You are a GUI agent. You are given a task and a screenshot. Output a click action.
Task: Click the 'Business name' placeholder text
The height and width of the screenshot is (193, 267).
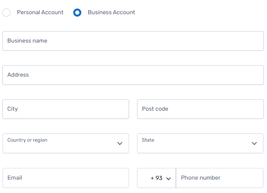(x=27, y=41)
